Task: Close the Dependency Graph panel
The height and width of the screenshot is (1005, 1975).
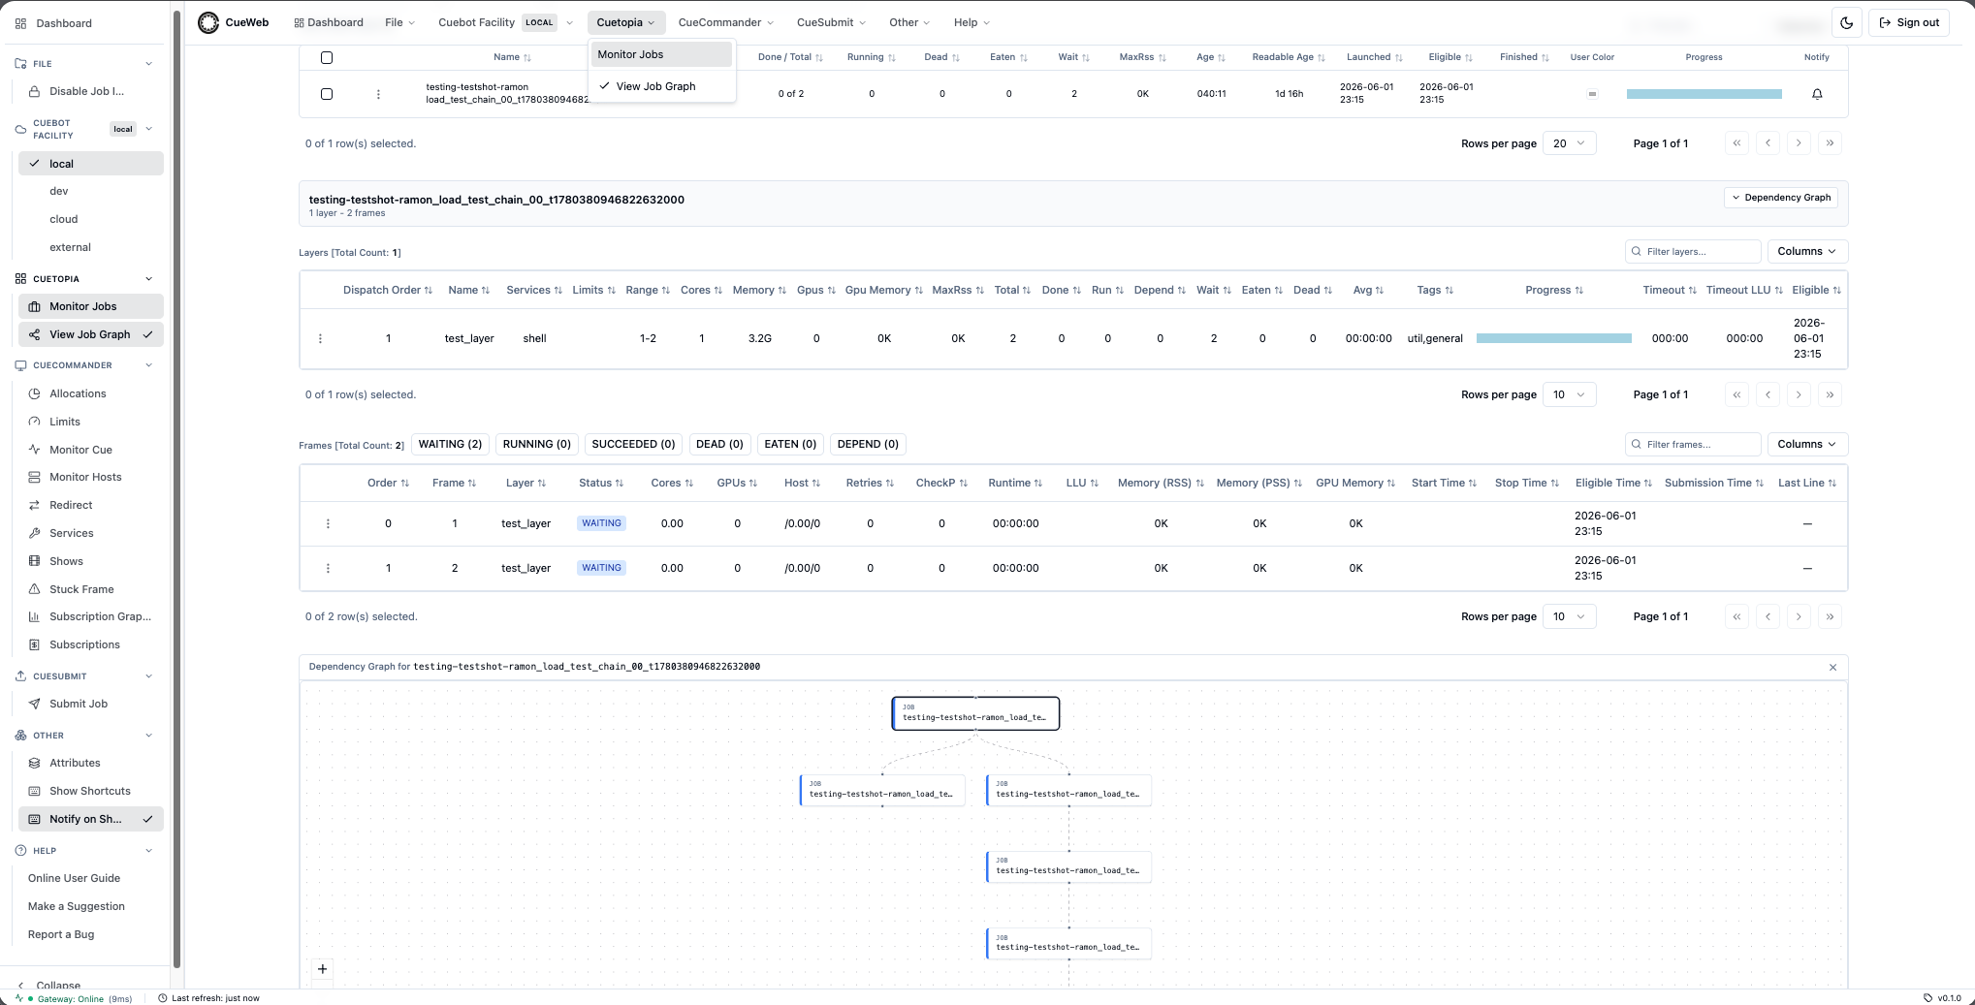Action: click(1832, 667)
